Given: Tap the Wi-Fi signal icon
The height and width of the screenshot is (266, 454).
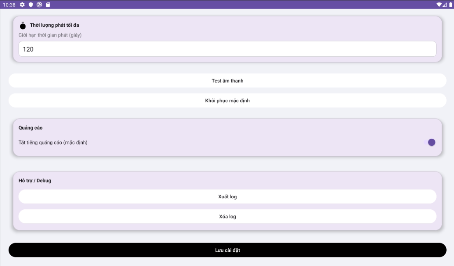Looking at the screenshot, I should (439, 5).
